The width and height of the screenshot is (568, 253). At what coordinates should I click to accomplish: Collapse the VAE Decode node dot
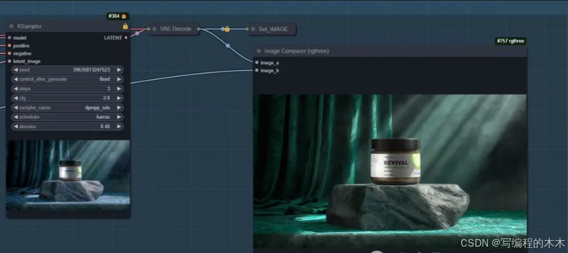(154, 29)
